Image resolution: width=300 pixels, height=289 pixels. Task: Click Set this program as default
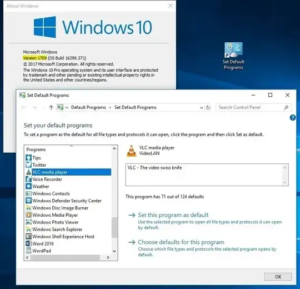pyautogui.click(x=173, y=215)
